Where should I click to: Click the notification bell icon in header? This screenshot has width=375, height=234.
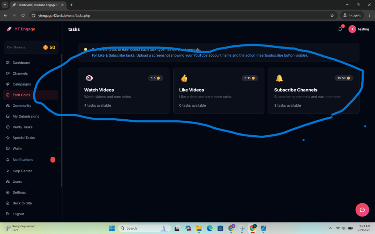[x=340, y=29]
